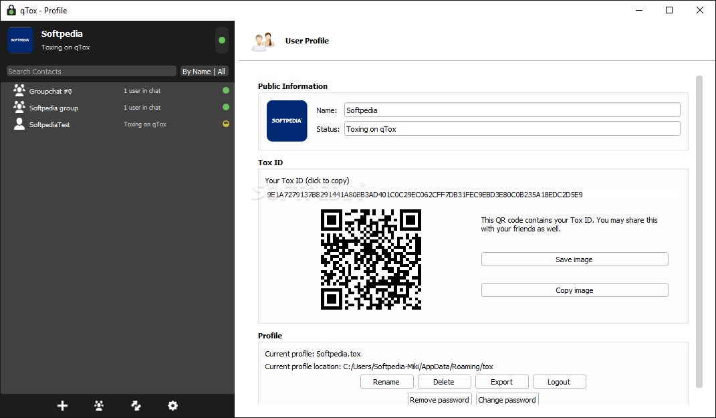
Task: Click Softpedia username in sidebar header
Action: point(62,34)
